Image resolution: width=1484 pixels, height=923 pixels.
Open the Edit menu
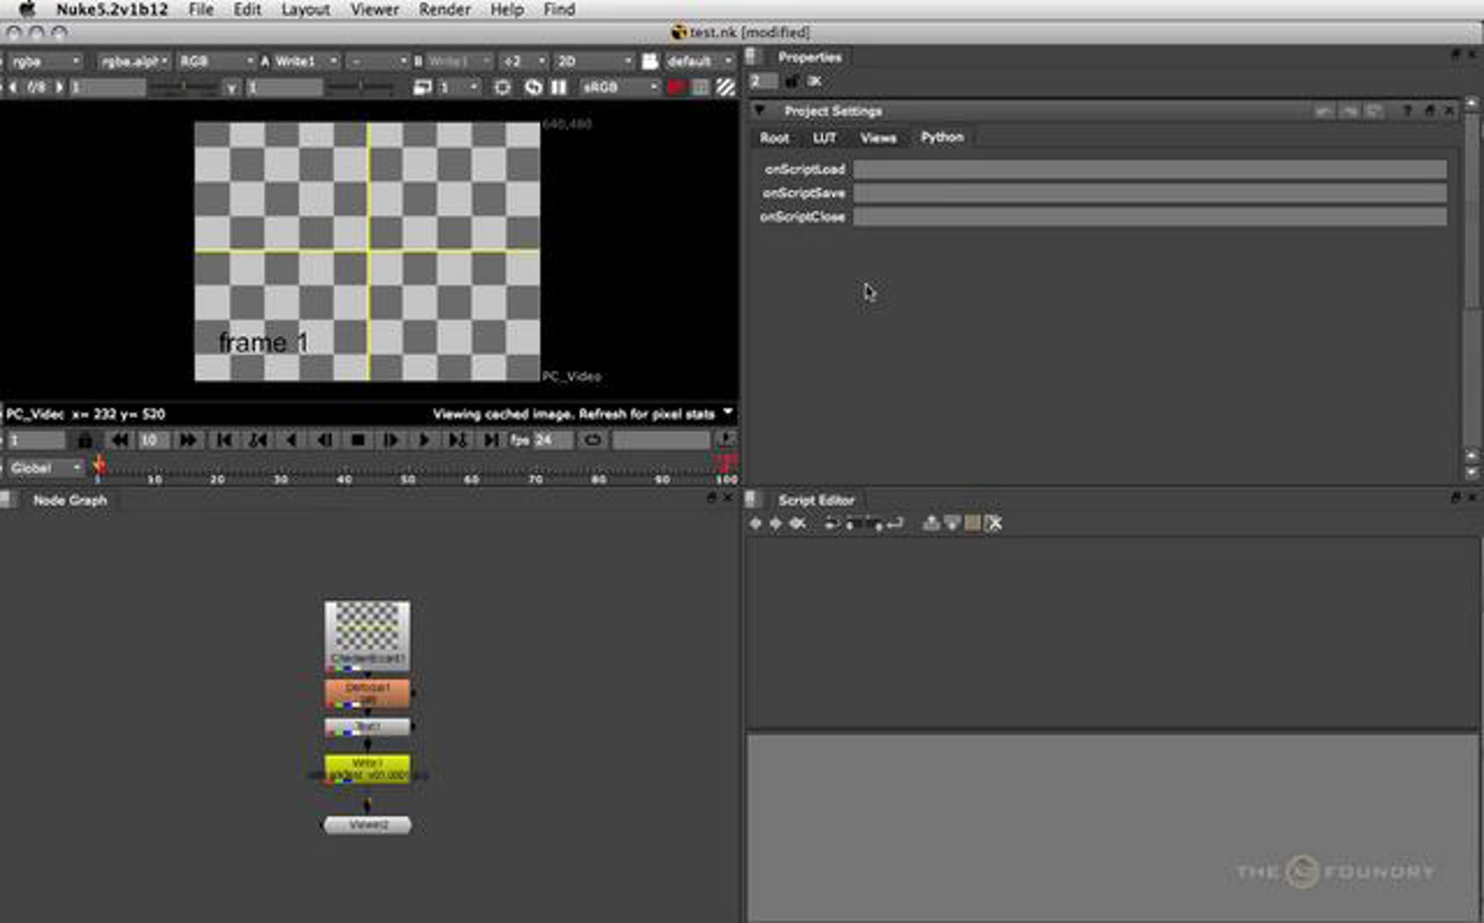tap(247, 9)
